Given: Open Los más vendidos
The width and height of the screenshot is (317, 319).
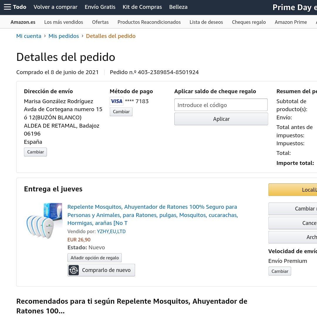Looking at the screenshot, I should pyautogui.click(x=64, y=22).
